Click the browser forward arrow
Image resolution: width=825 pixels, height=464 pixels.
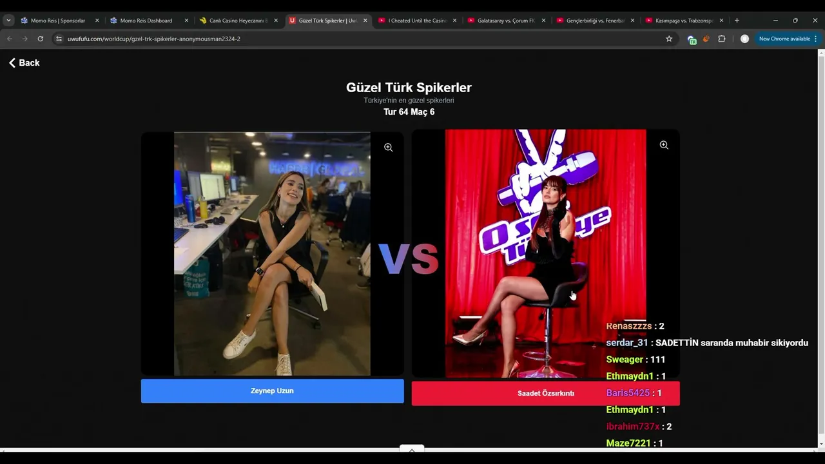coord(24,39)
